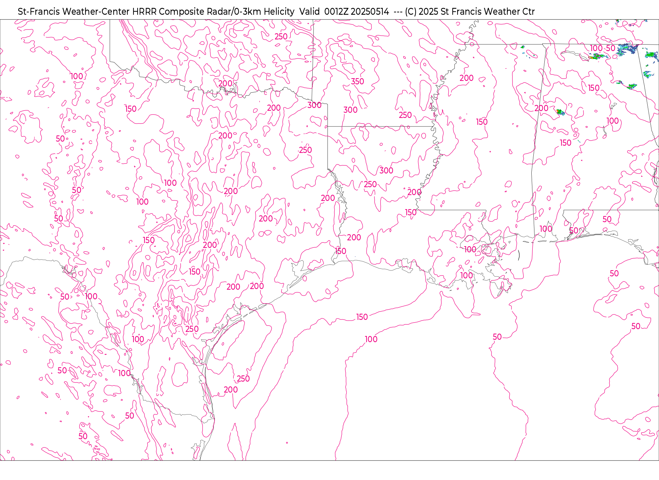The image size is (659, 480).
Task: Click the "Valid 0012Z 20250514" timestamp text
Action: point(344,12)
